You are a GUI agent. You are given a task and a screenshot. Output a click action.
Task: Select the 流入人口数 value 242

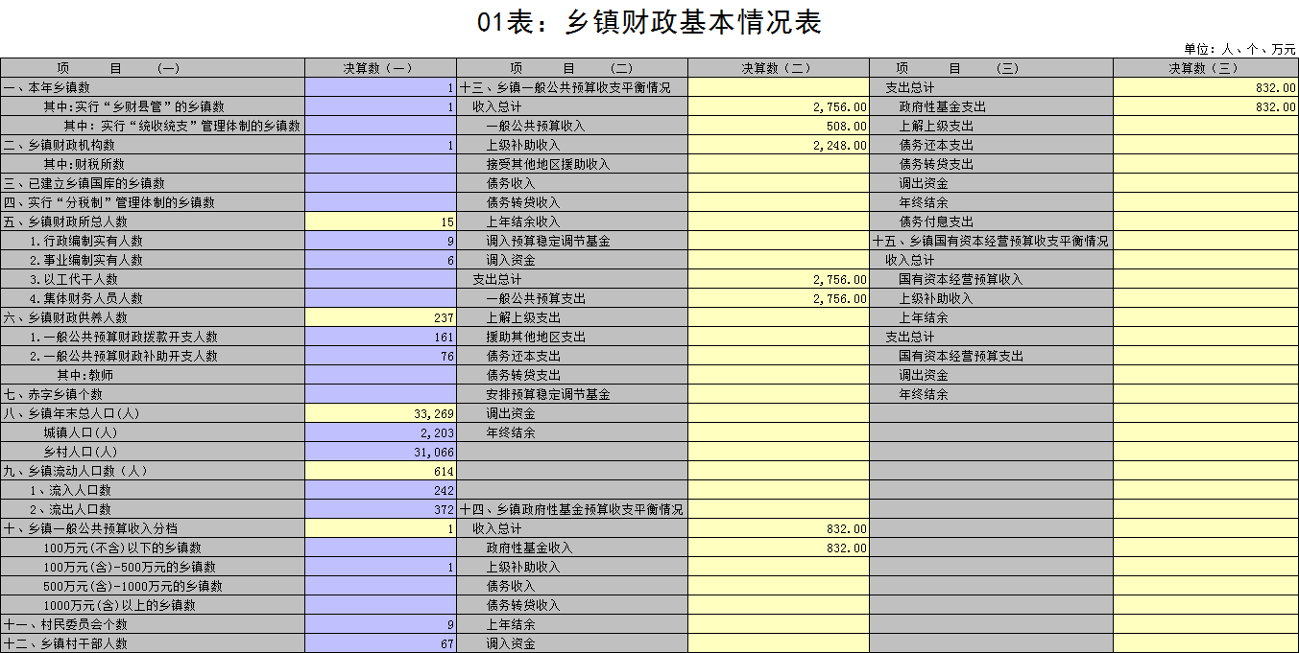[381, 490]
